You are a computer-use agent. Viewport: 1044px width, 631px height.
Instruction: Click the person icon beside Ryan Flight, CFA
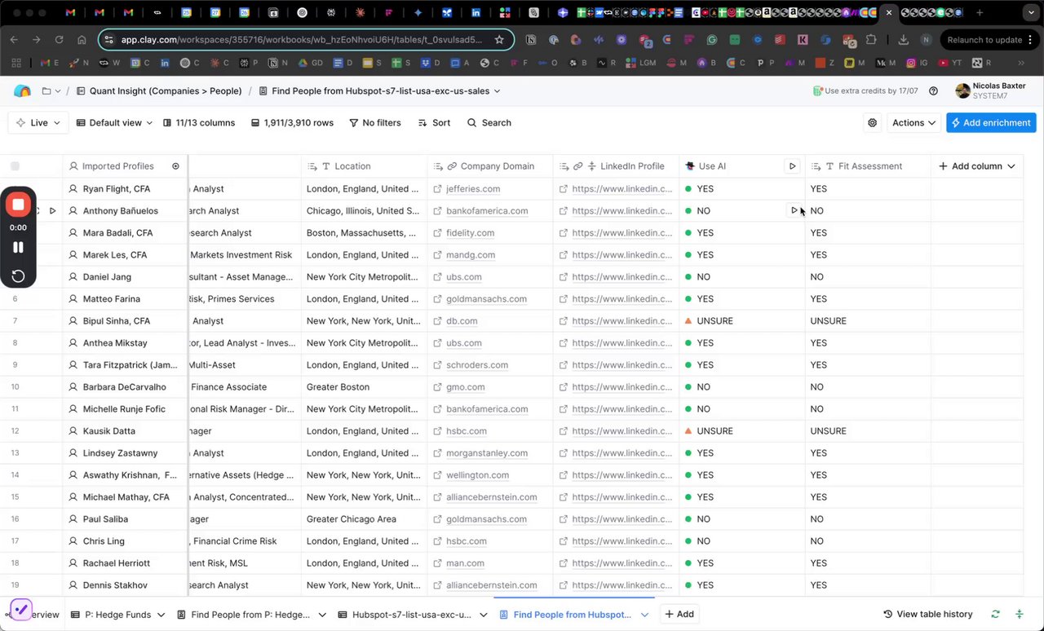click(x=73, y=189)
